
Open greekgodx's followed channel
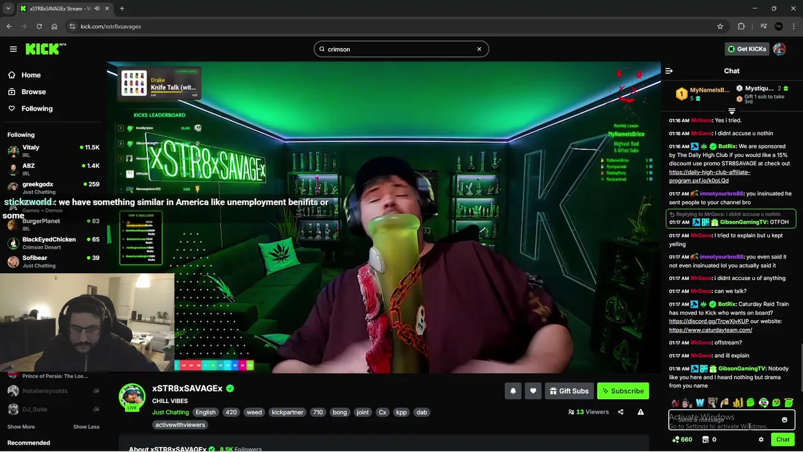[53, 187]
